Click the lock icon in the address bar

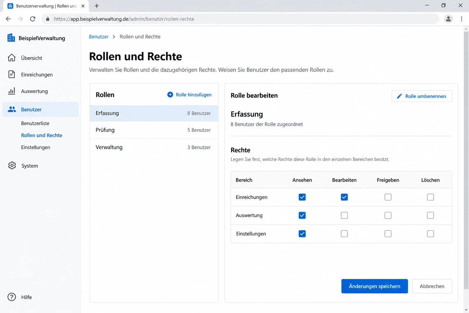[48, 19]
